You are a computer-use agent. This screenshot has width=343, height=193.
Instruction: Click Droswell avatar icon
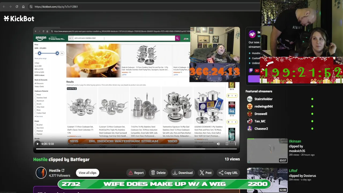[x=250, y=114]
